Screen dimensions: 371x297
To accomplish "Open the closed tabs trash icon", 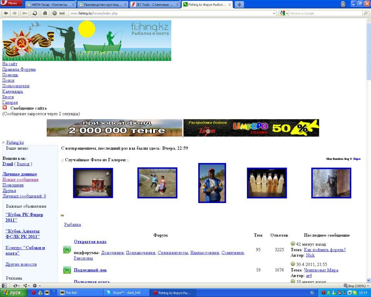I will 343,4.
